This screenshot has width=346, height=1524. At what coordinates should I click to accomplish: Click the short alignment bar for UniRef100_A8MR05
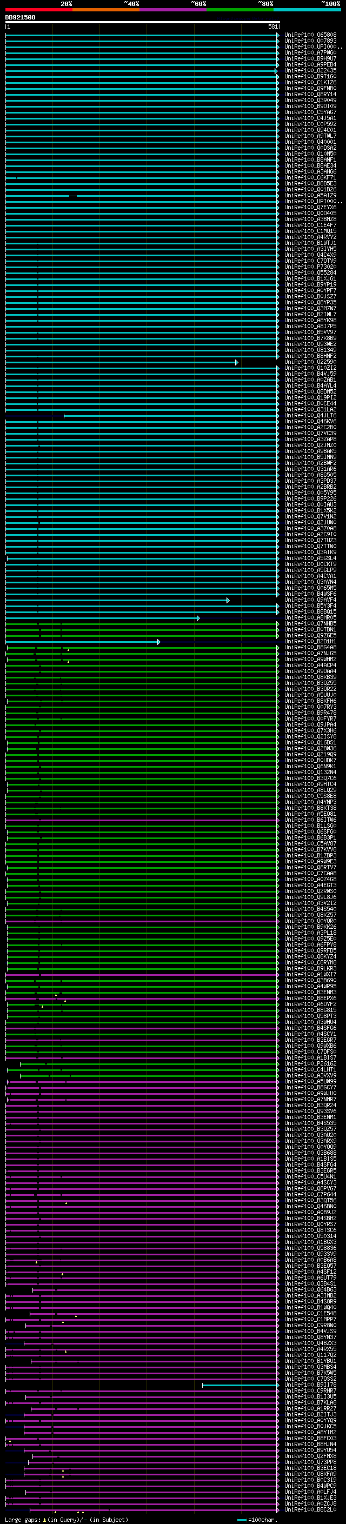coord(102,618)
